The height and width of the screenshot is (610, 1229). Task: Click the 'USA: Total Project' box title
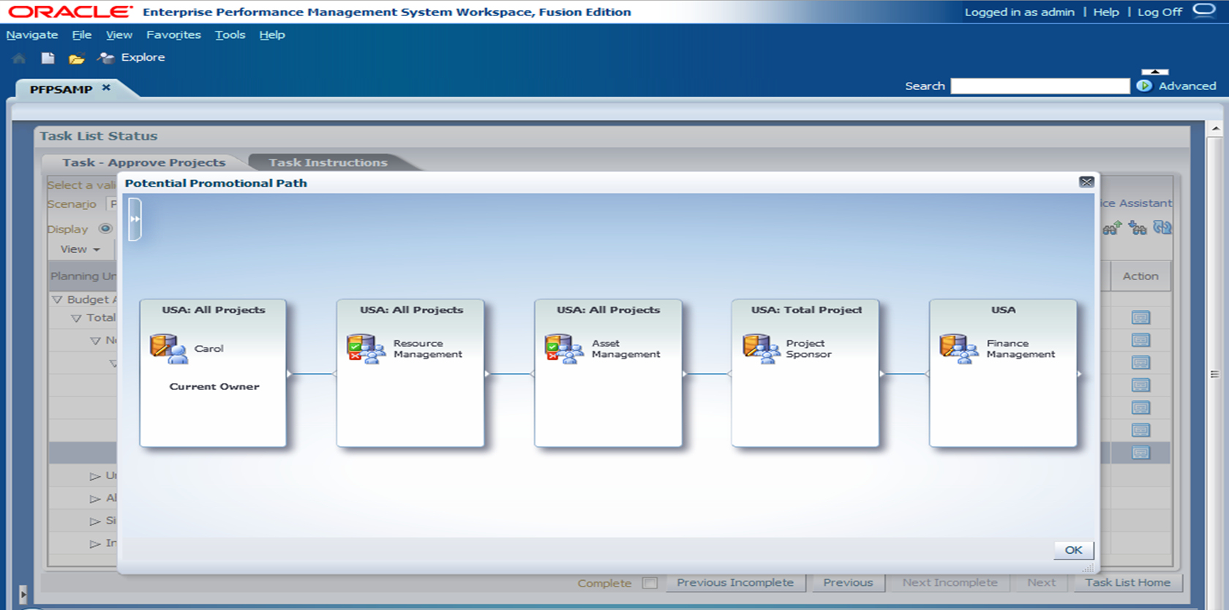click(x=806, y=309)
